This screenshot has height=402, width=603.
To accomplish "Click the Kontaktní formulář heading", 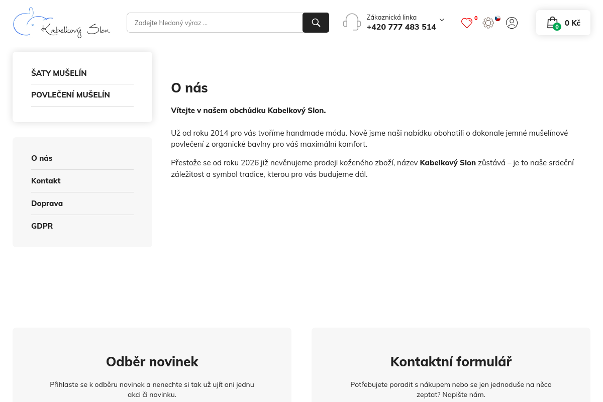I will tap(451, 362).
